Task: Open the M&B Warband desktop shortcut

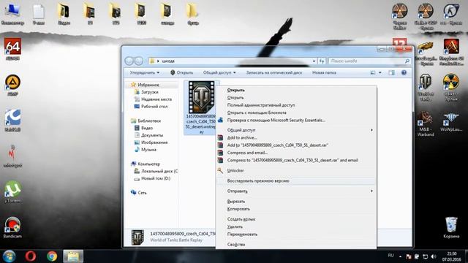Action: (x=426, y=123)
